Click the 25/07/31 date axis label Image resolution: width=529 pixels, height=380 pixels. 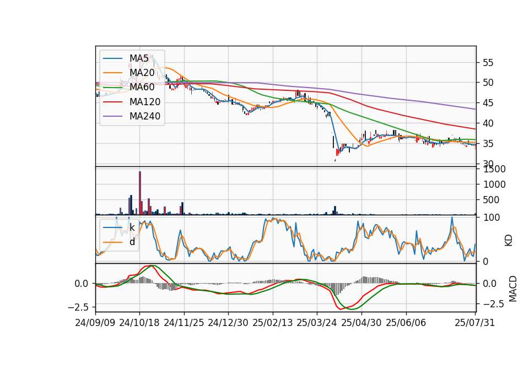click(474, 323)
